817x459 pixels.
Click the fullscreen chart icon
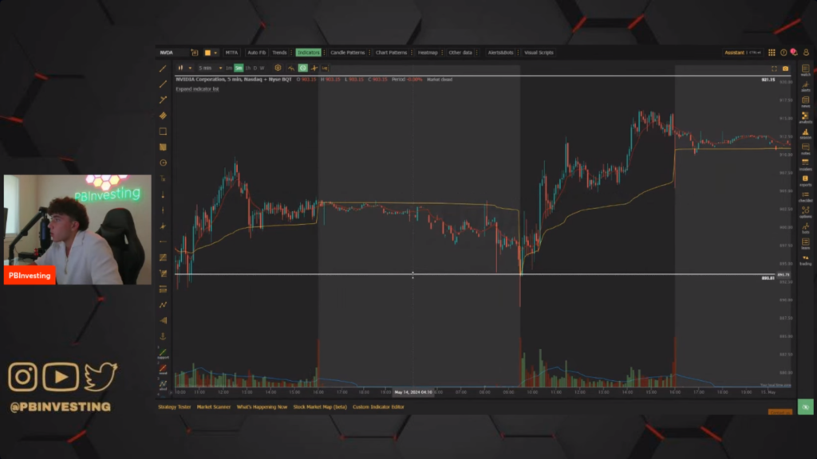tap(774, 69)
